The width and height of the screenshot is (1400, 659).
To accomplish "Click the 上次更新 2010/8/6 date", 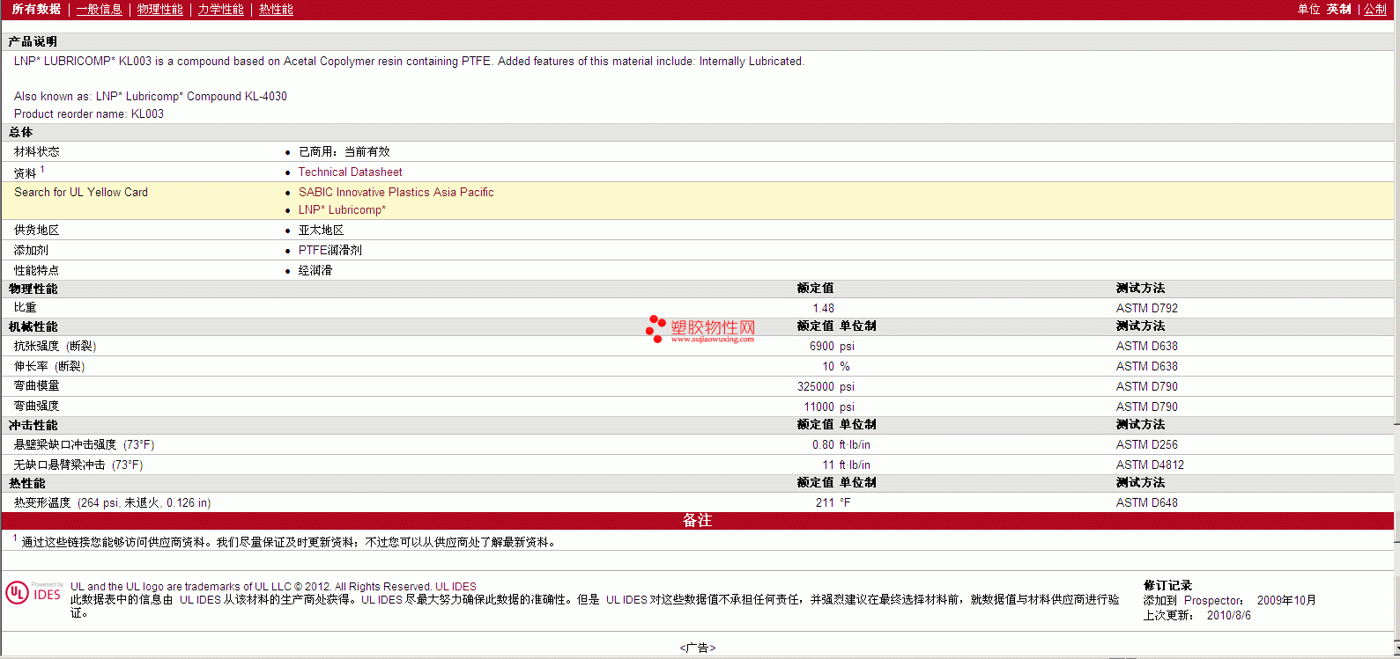I will [1196, 615].
